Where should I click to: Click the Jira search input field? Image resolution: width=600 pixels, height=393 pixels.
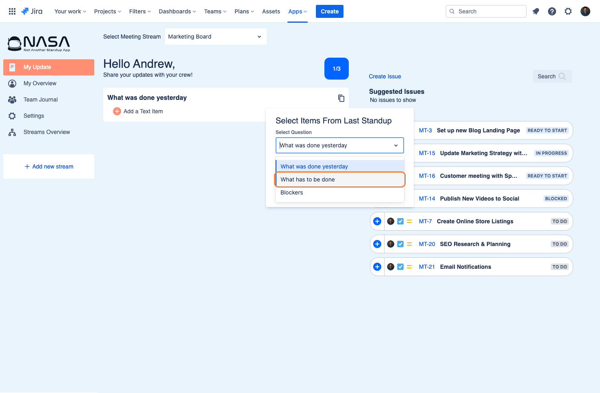tap(486, 11)
